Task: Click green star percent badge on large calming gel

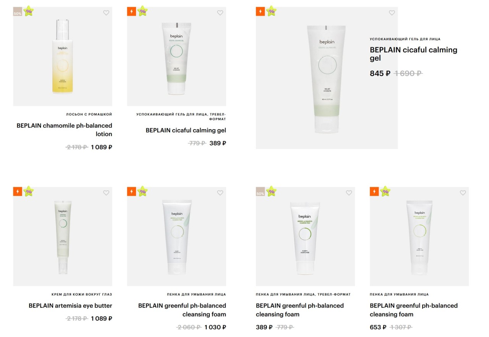Action: click(x=271, y=11)
